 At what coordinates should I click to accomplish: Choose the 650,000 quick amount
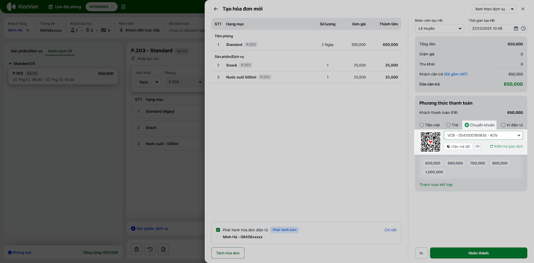pyautogui.click(x=433, y=163)
